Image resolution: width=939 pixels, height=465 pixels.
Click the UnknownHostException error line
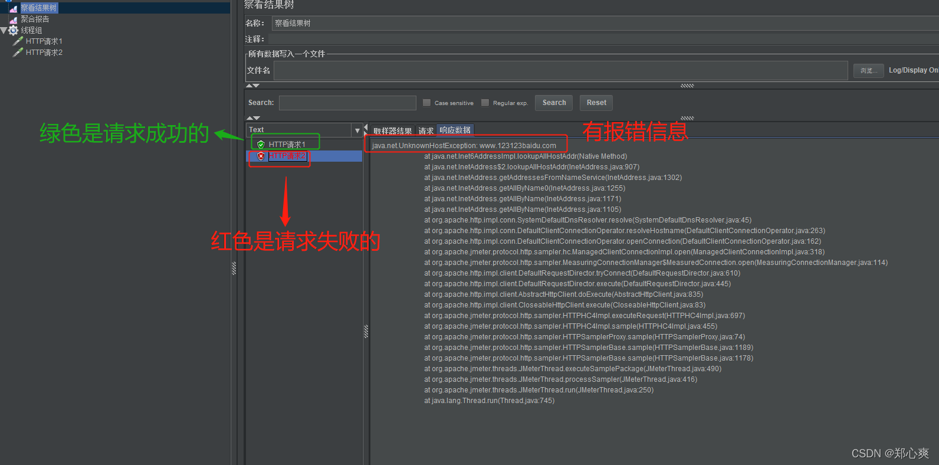tap(464, 146)
